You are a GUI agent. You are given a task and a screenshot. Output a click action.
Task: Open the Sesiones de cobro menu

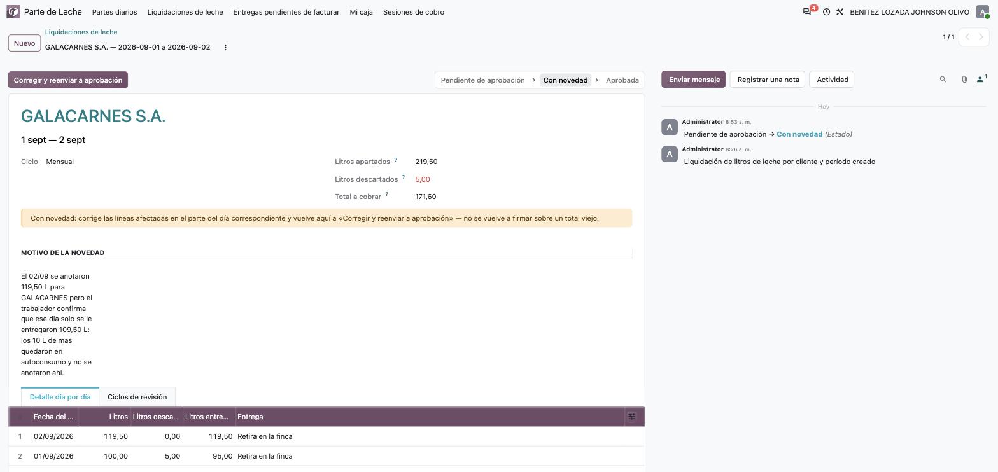coord(414,12)
